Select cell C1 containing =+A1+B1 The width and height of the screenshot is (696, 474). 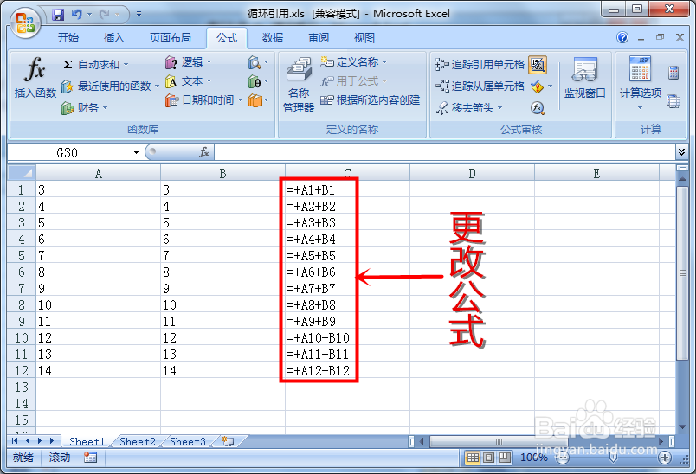click(347, 189)
